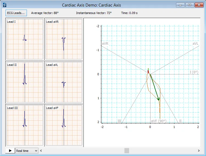Image resolution: width=206 pixels, height=156 pixels.
Task: Click the right arrow of the time scrollbar
Action: coord(199,151)
